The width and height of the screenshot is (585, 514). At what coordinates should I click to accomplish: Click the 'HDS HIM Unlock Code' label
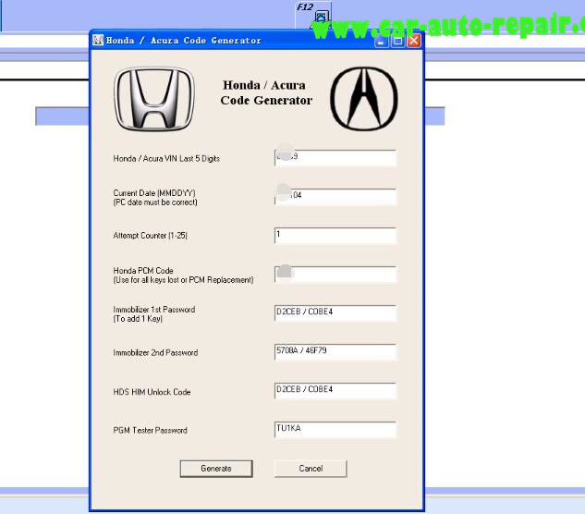pos(152,392)
